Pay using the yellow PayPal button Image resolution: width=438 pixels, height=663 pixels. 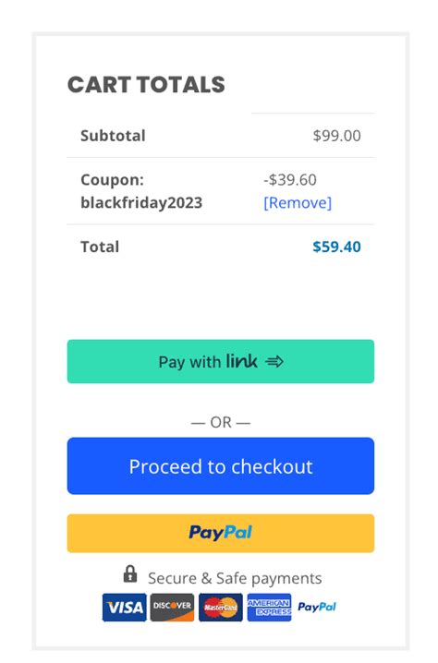pyautogui.click(x=221, y=533)
